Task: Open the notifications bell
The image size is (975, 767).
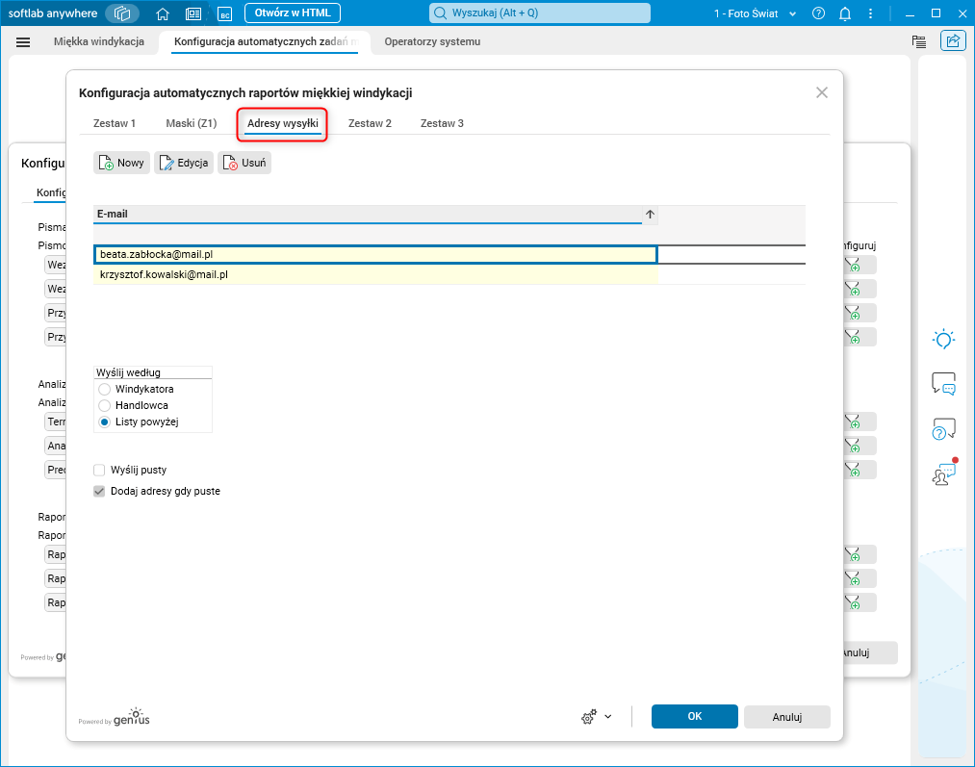Action: 844,13
